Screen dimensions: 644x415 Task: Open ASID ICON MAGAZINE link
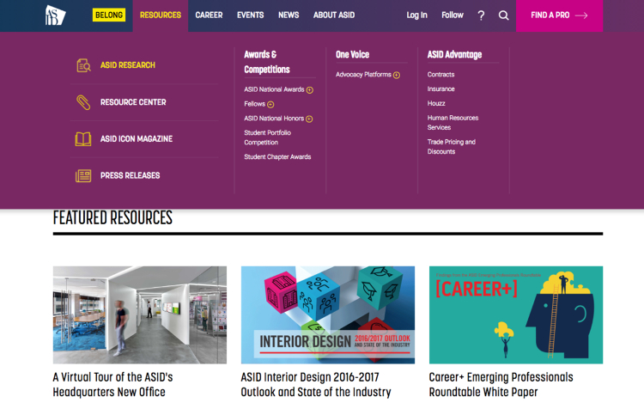click(x=137, y=139)
